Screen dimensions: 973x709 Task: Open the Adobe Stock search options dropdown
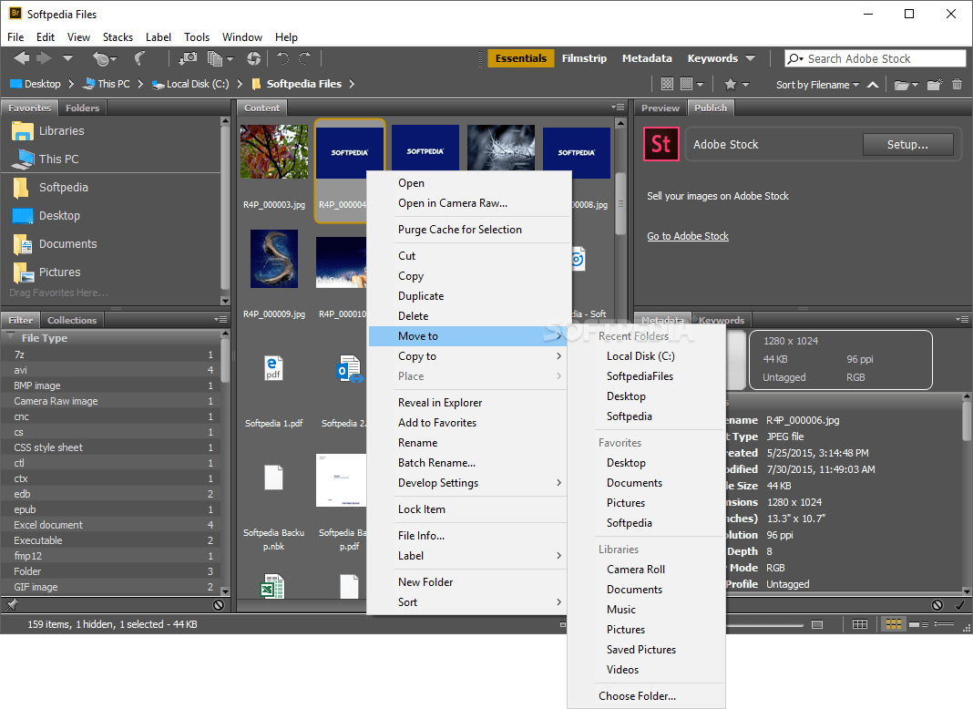coord(794,59)
